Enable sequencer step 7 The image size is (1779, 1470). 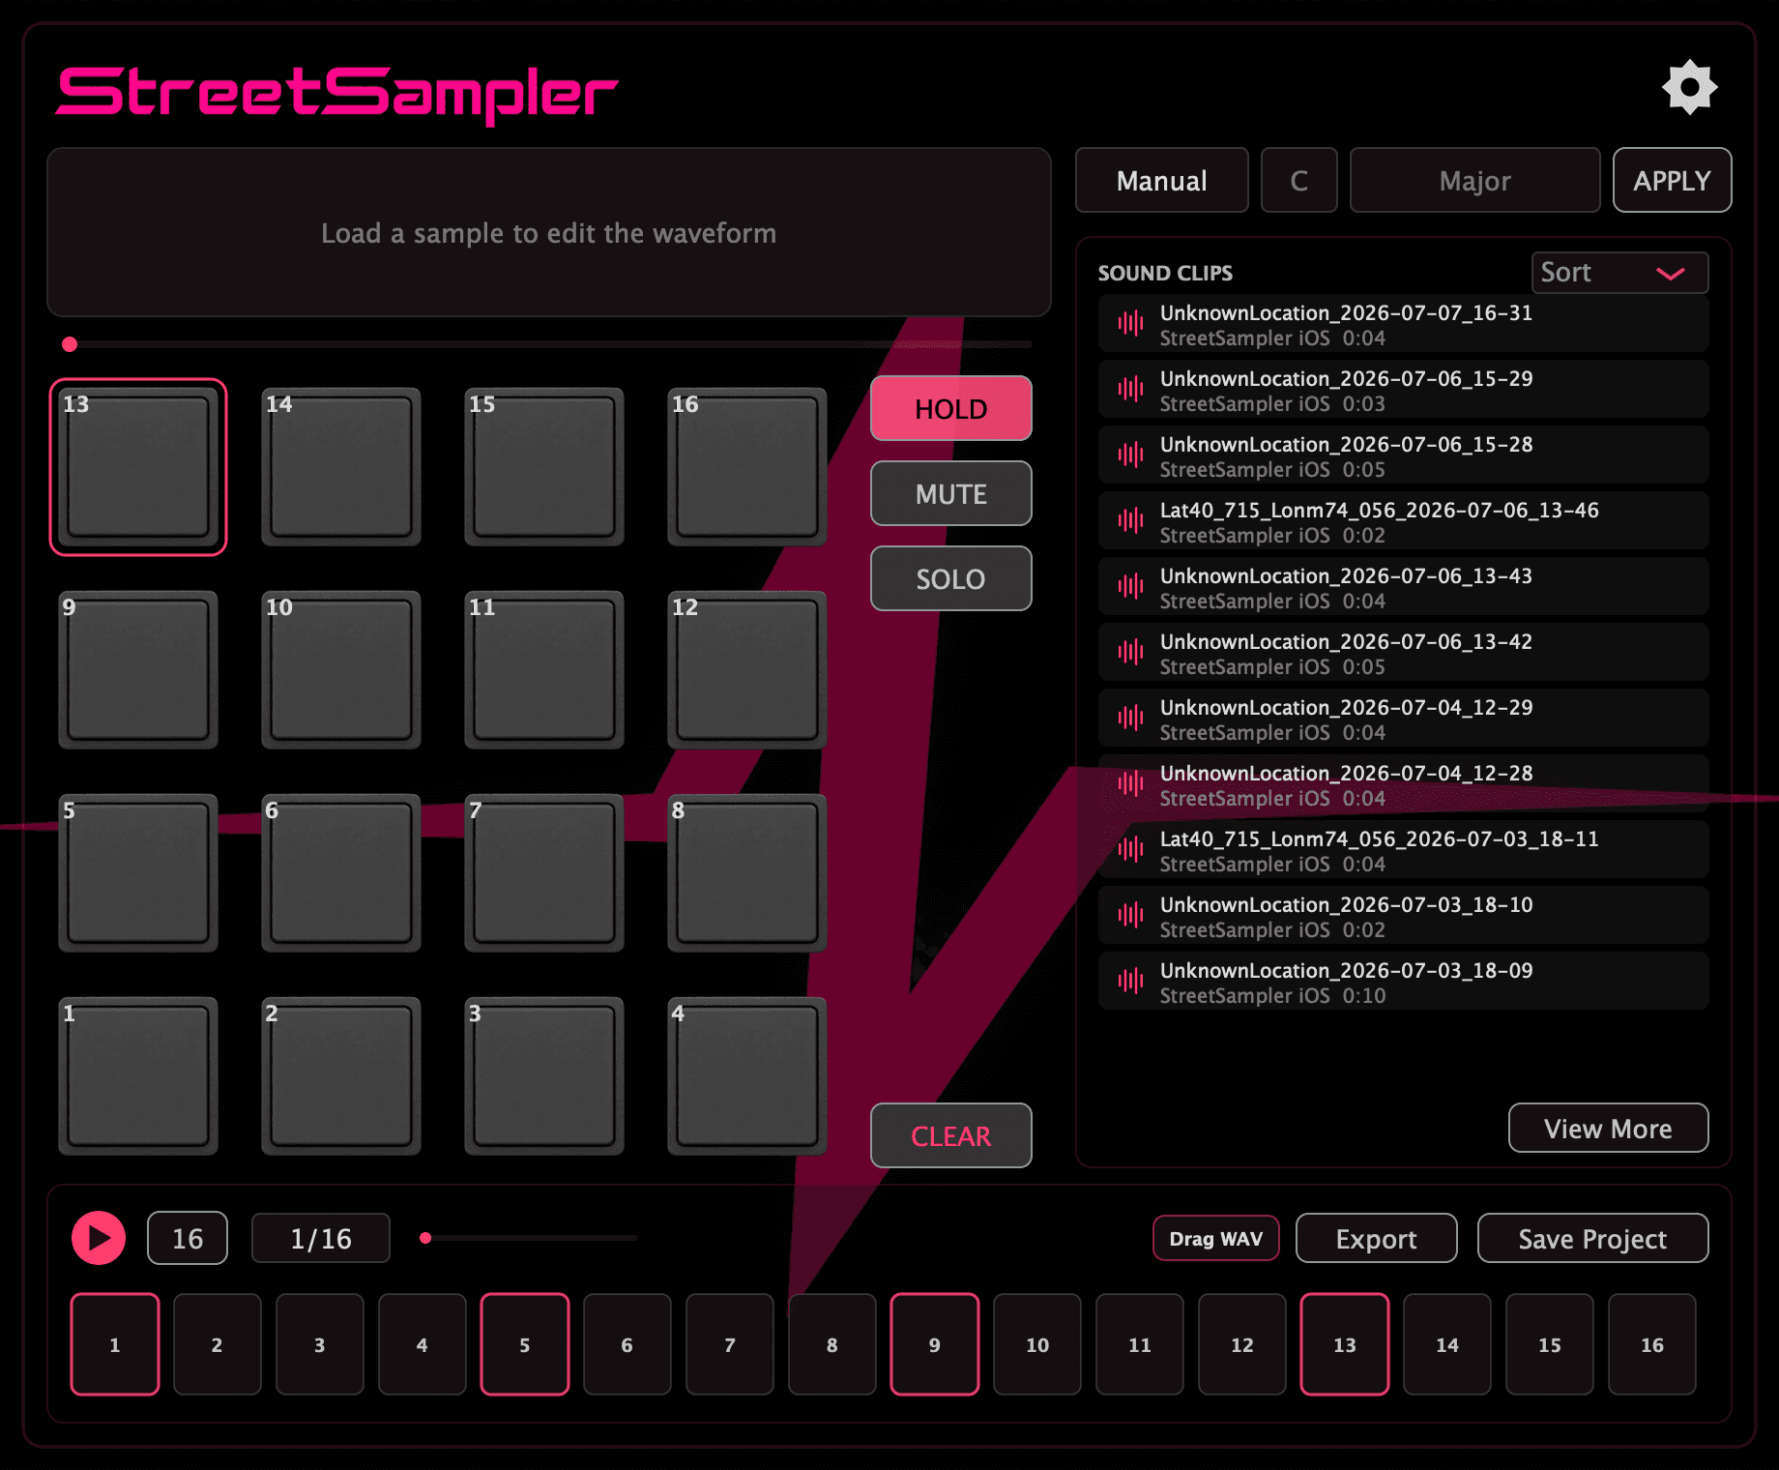(x=730, y=1344)
